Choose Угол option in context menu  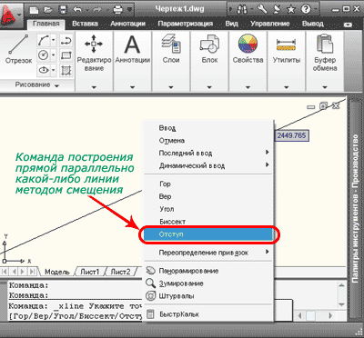[x=209, y=209]
